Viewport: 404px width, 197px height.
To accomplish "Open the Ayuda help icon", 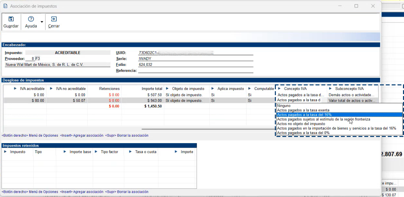I will [31, 19].
